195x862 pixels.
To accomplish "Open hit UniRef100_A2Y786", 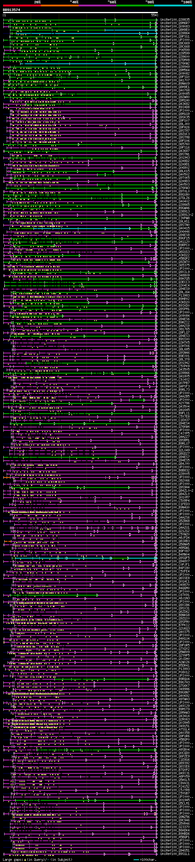I will (175, 403).
